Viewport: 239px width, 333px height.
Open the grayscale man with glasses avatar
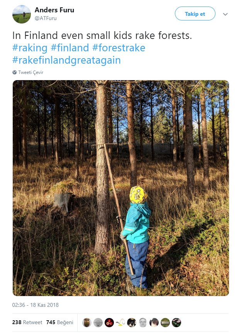[x=143, y=322]
